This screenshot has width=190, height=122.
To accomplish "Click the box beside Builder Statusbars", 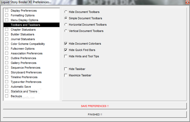I will pos(7,34).
